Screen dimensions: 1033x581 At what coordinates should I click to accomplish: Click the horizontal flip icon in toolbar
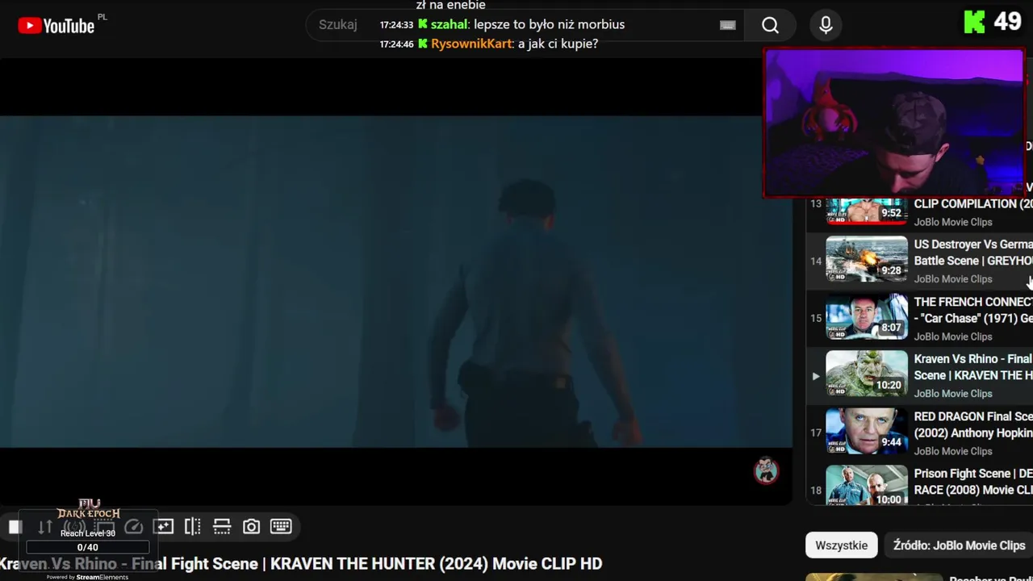click(x=222, y=527)
